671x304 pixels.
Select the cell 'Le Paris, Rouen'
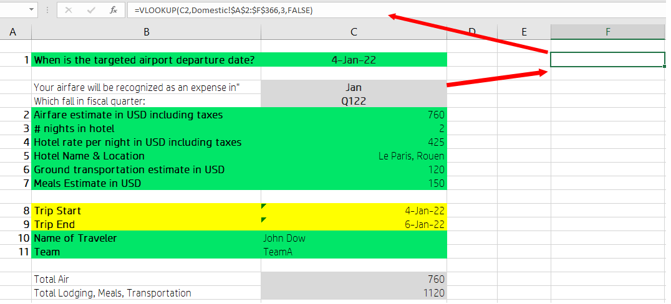pos(354,156)
